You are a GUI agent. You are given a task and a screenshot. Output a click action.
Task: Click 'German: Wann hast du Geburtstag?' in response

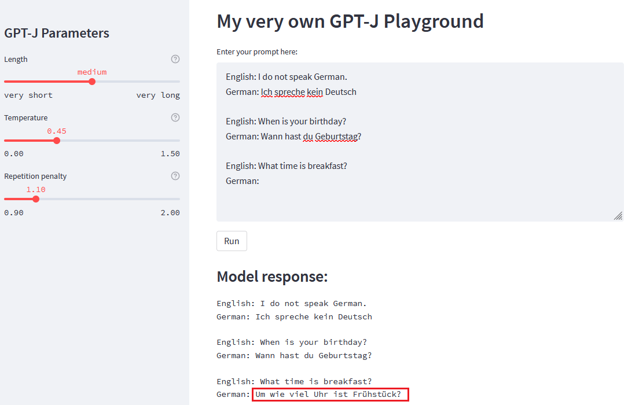(x=294, y=355)
